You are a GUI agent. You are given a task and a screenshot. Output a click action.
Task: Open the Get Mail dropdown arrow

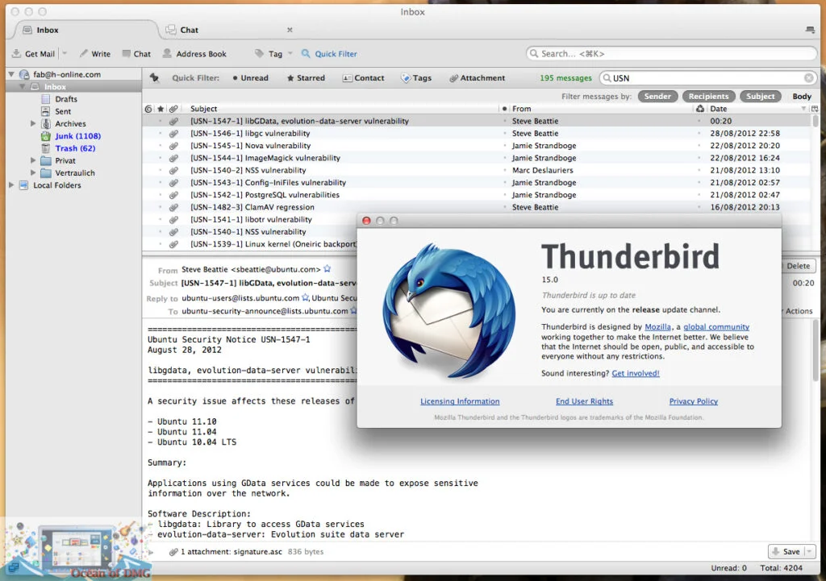[x=65, y=53]
